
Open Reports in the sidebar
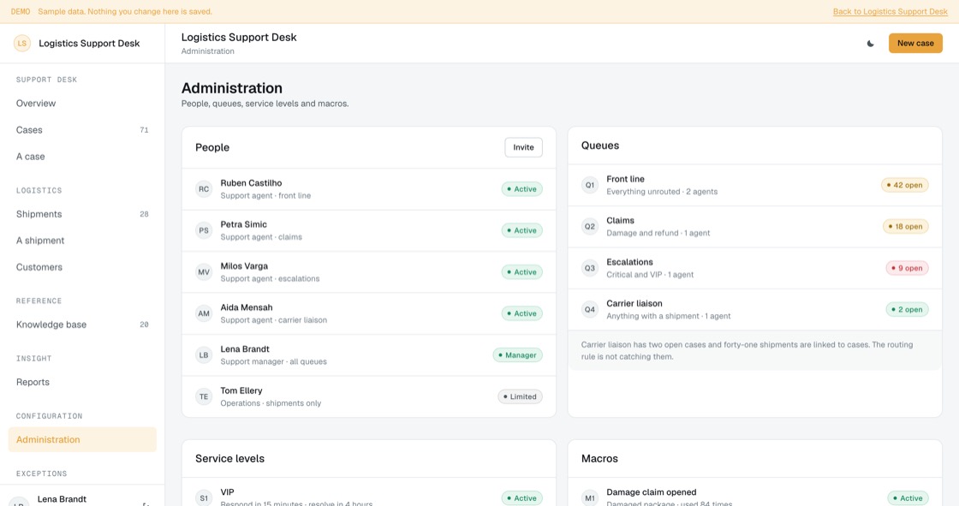[82, 383]
